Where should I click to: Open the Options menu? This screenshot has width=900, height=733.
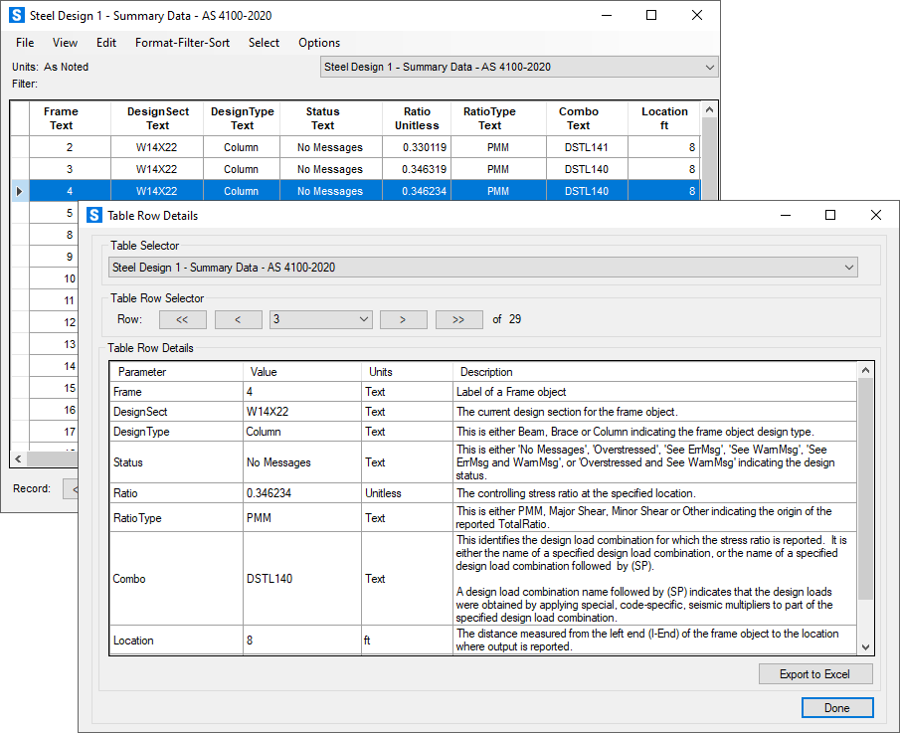(x=319, y=43)
